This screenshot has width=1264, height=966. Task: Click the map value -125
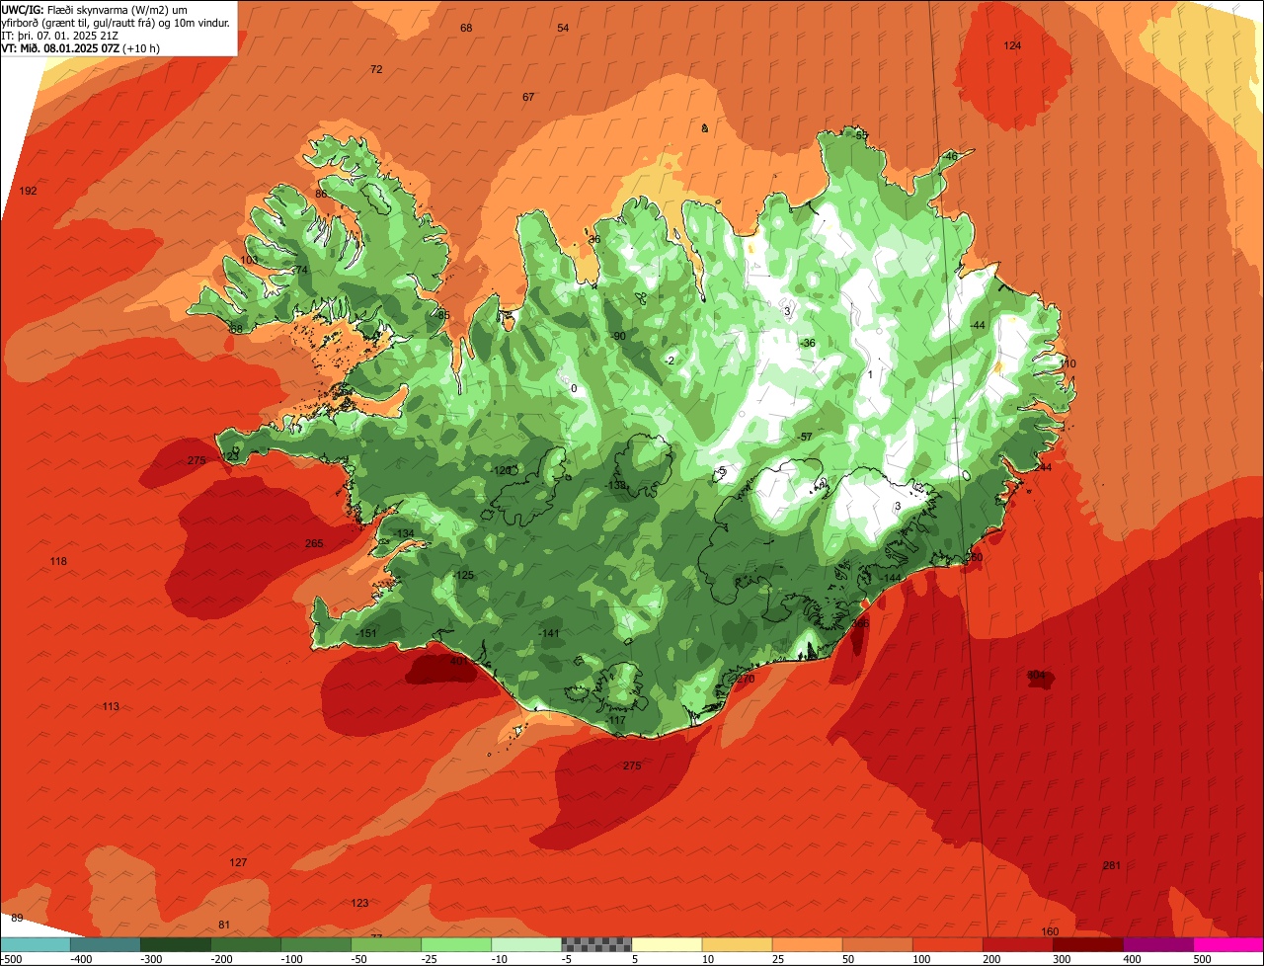[462, 575]
